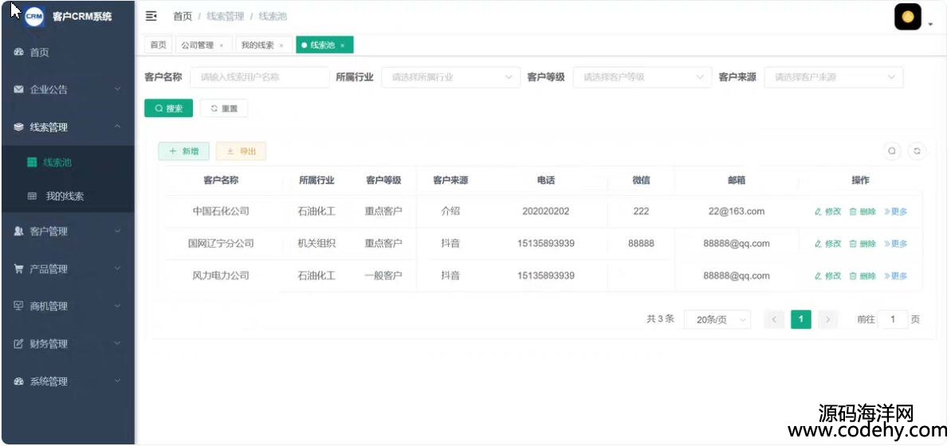Open the 所属行业 dropdown filter
The image size is (951, 446).
450,77
